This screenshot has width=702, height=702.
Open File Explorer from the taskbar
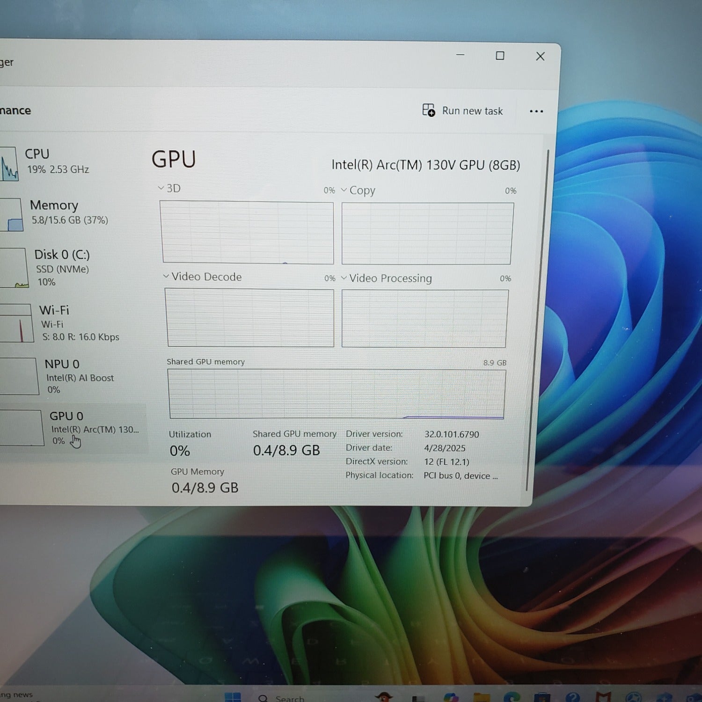(482, 697)
